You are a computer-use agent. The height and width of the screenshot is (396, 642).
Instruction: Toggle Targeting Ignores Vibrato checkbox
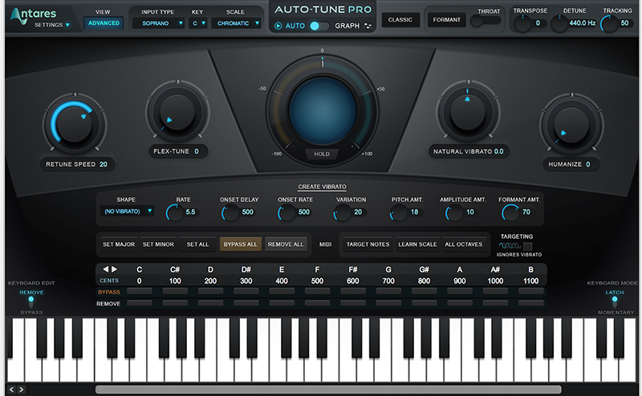(x=528, y=246)
